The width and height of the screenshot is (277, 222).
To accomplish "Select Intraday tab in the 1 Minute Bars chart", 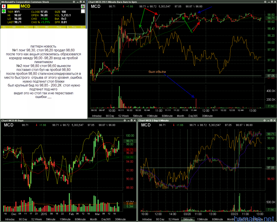I will tap(97, 116).
